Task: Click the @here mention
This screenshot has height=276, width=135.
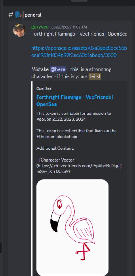Action: (58, 69)
